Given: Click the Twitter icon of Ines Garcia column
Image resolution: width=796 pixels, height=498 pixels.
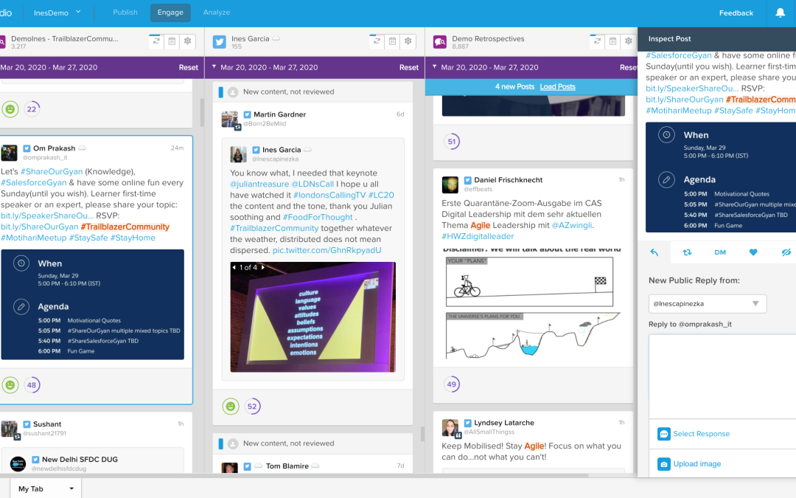Looking at the screenshot, I should (x=220, y=41).
